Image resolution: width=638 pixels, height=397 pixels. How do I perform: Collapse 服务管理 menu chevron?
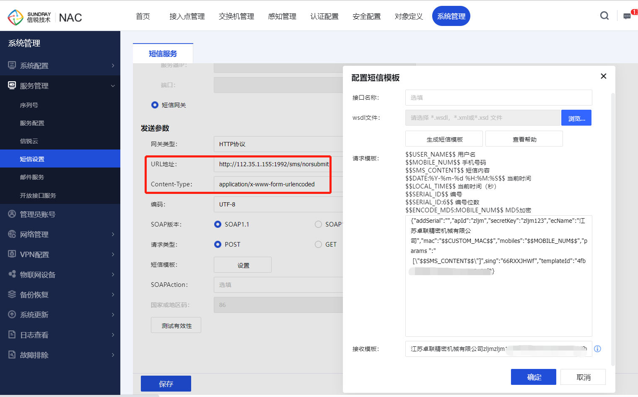click(113, 86)
